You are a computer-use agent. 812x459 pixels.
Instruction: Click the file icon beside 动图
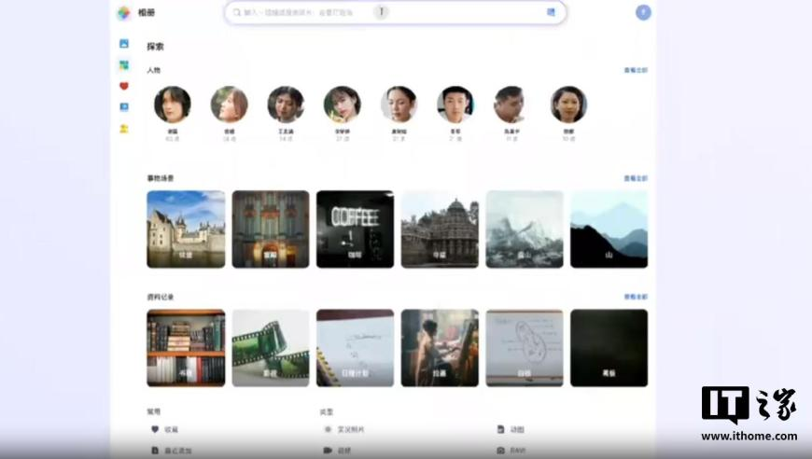click(x=501, y=429)
